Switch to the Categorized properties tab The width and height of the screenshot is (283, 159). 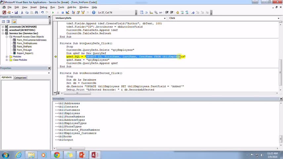pyautogui.click(x=20, y=78)
